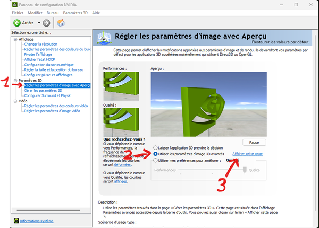Click the Afficher cette page link

coord(247,154)
